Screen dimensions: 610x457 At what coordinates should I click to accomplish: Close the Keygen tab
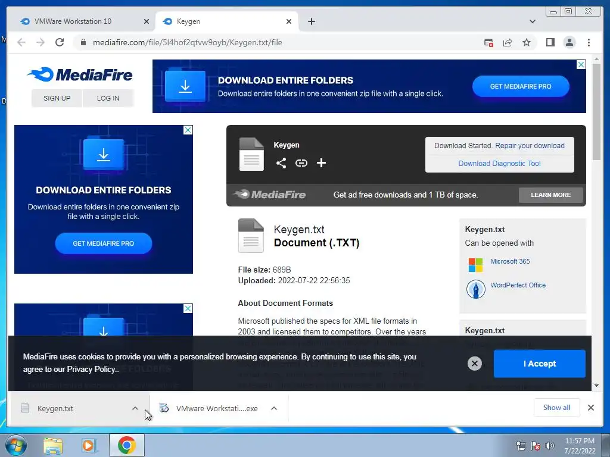point(289,21)
